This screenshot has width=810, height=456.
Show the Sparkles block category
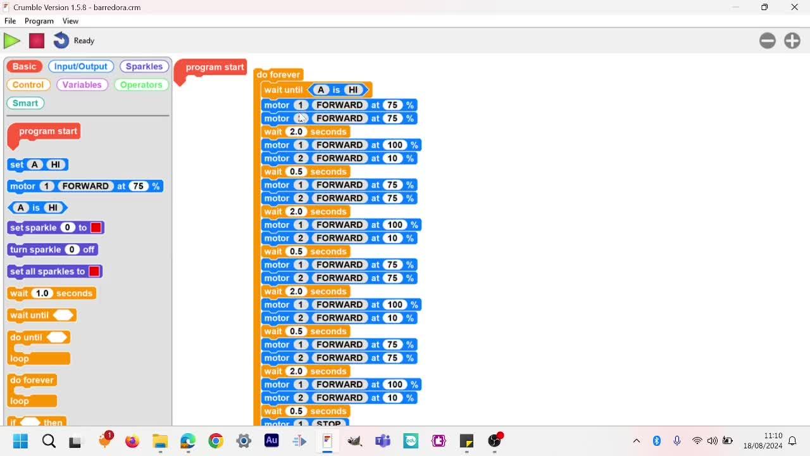point(144,66)
